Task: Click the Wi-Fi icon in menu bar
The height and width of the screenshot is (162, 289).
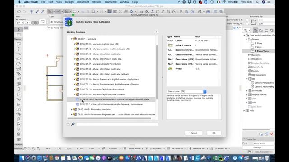Action: click(x=224, y=2)
